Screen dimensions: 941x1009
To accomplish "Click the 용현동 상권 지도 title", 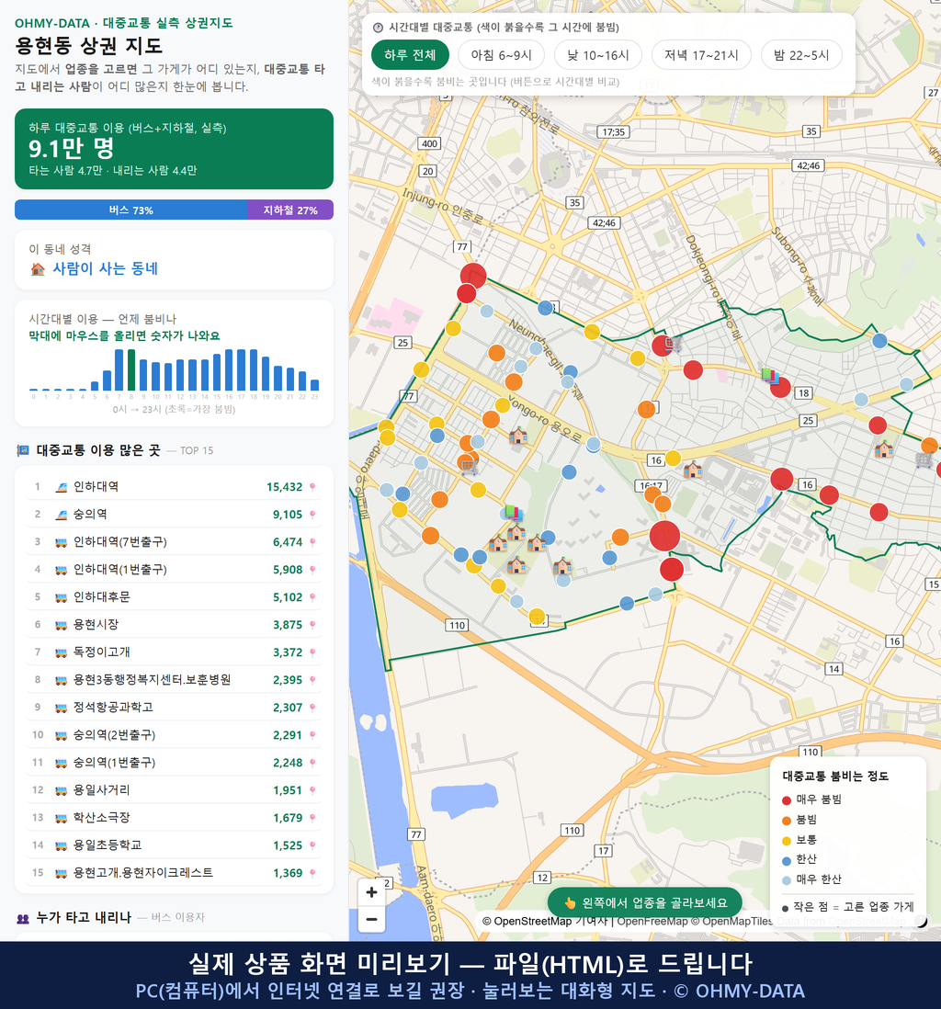I will [x=89, y=46].
